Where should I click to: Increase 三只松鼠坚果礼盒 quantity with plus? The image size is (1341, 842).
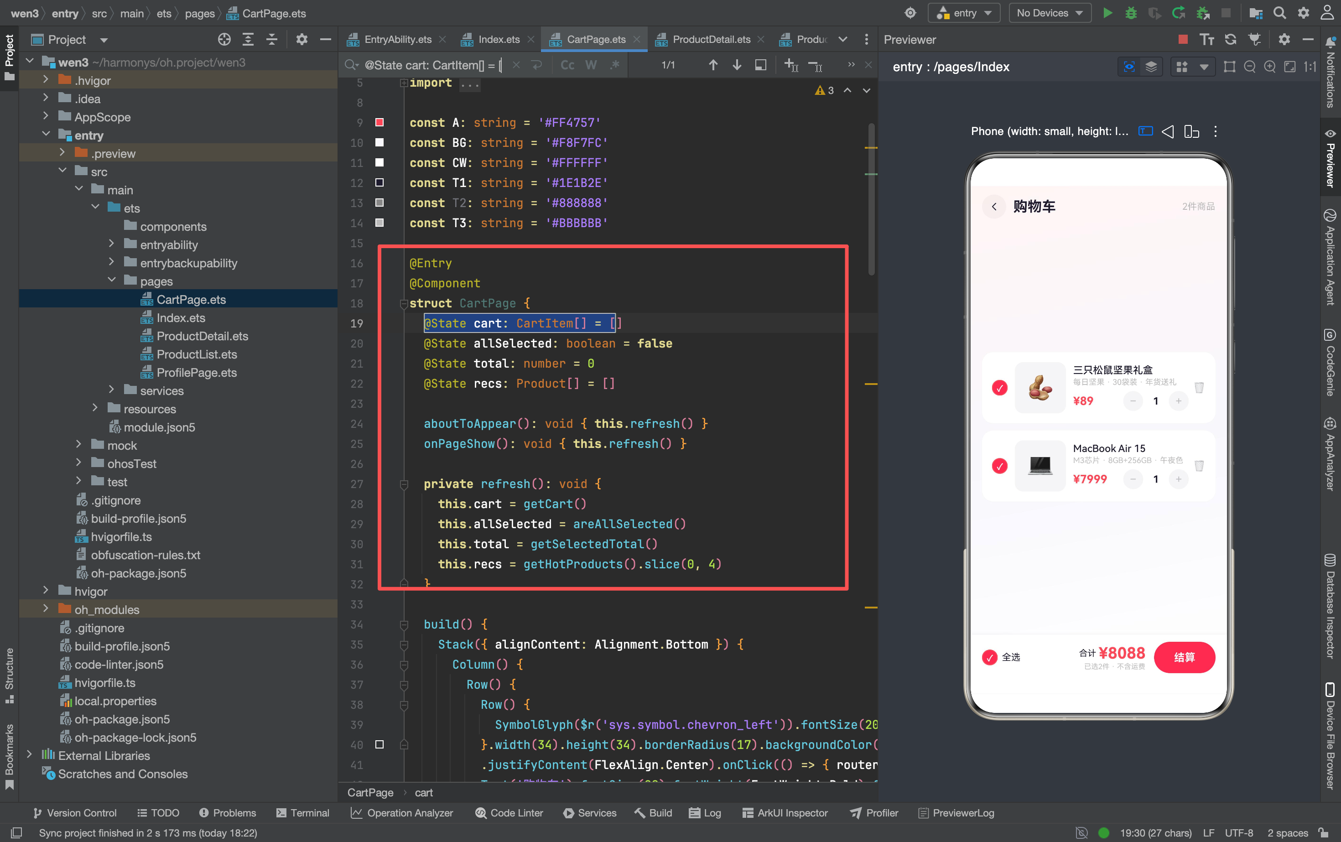[x=1178, y=401]
